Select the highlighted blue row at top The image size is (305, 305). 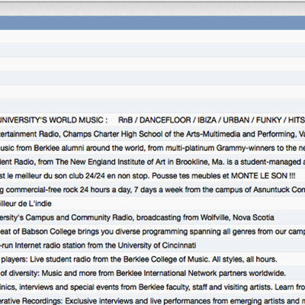[x=152, y=23]
